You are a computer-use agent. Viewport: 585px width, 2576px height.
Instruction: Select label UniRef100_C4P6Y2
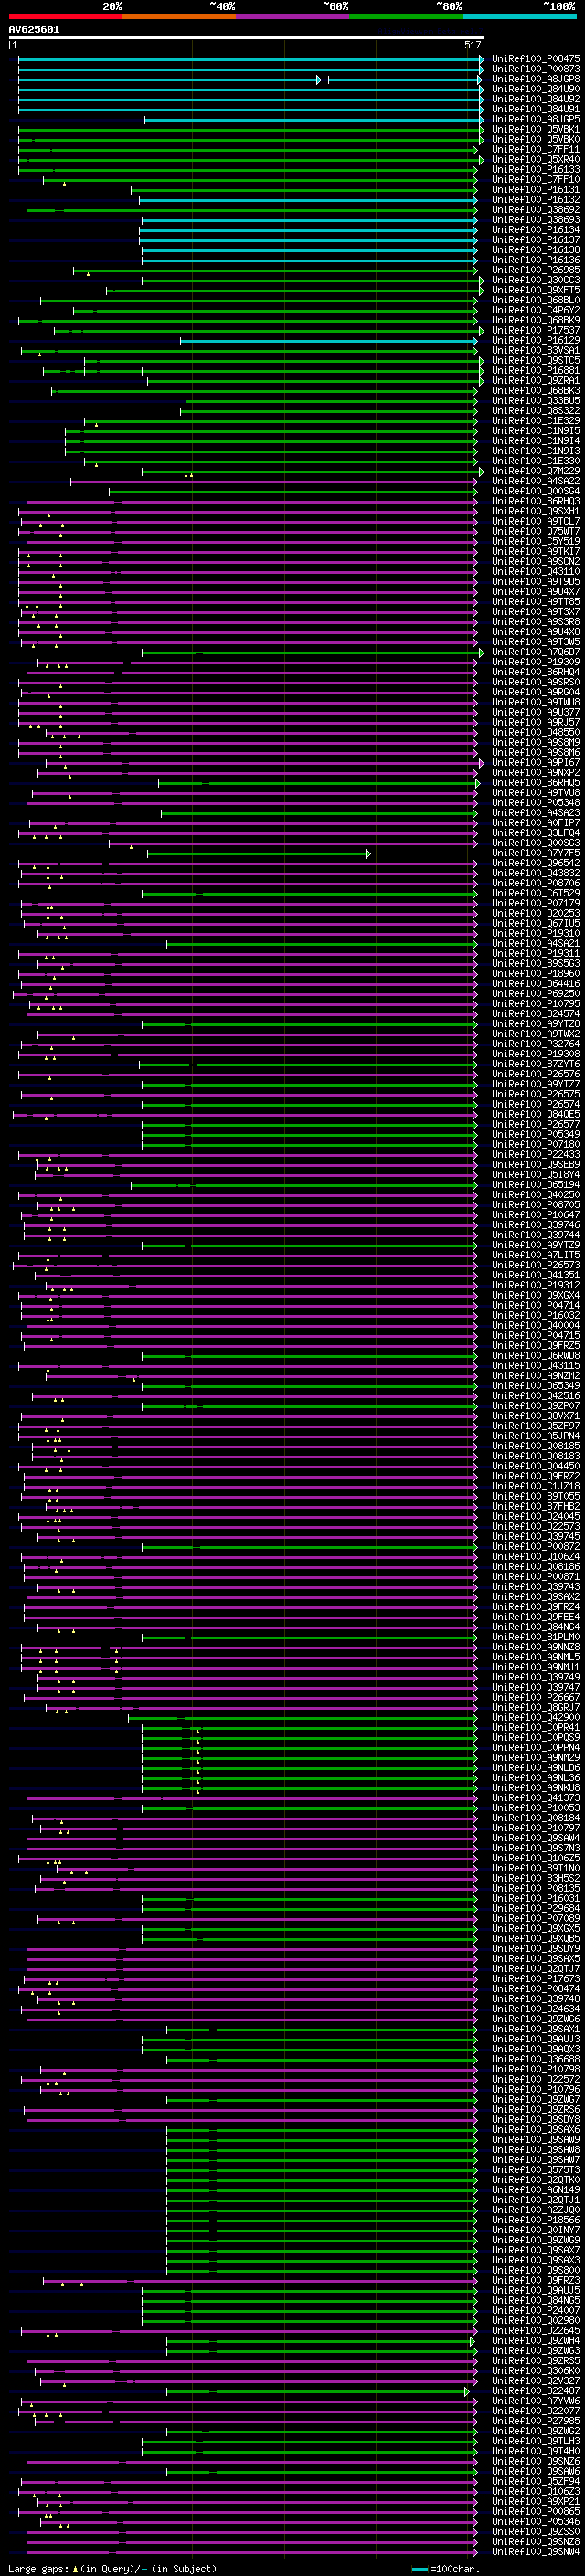(535, 310)
